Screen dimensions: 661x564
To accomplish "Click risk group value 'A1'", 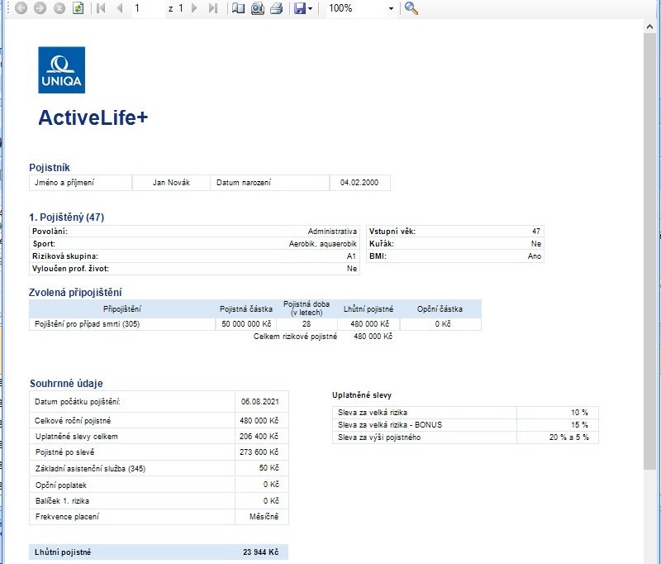I will (x=352, y=256).
